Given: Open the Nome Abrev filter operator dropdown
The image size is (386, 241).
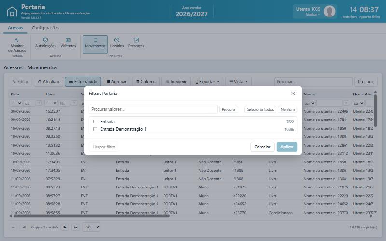Looking at the screenshot, I should [x=358, y=103].
